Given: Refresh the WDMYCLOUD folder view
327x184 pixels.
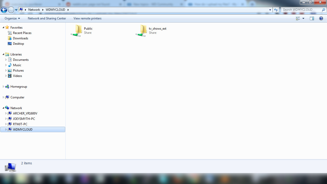Looking at the screenshot, I should pyautogui.click(x=276, y=9).
